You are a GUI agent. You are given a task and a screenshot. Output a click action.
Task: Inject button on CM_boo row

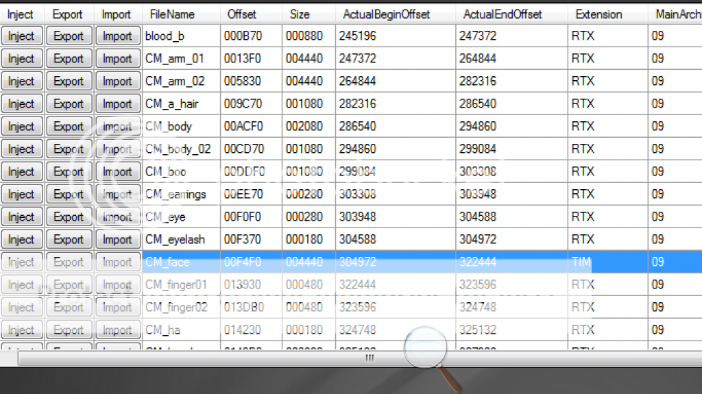21,171
